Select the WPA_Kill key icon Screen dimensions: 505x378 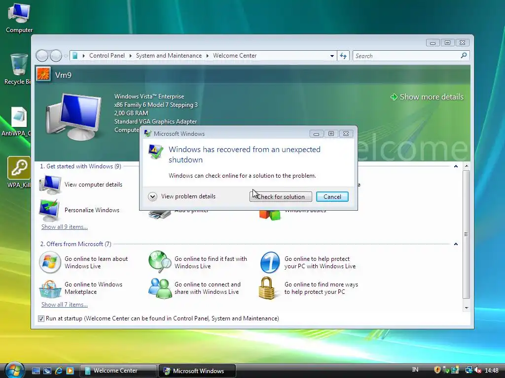19,168
